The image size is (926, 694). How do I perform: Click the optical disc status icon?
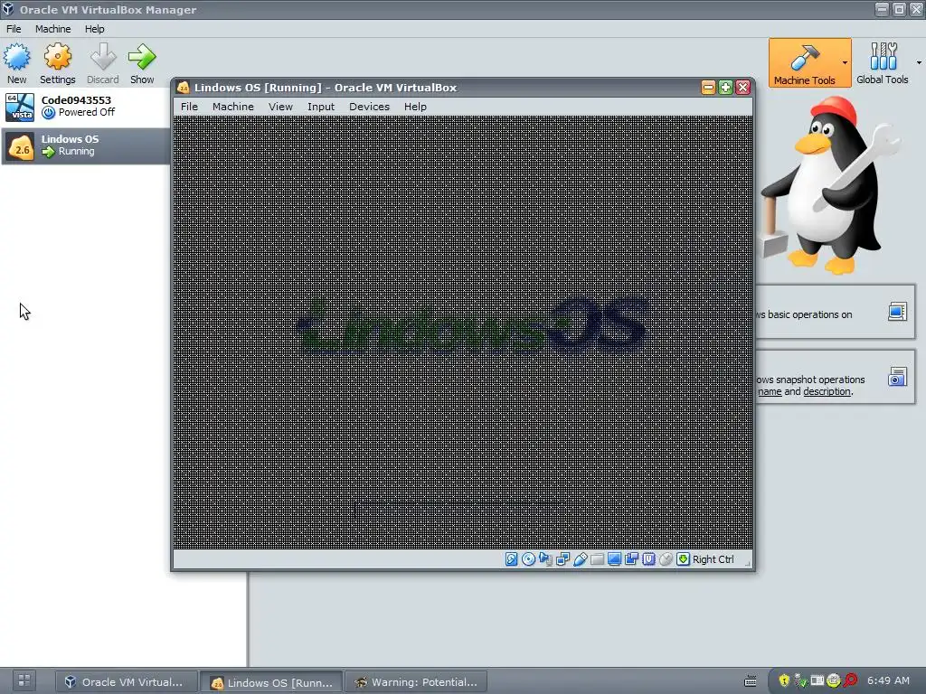pos(528,558)
